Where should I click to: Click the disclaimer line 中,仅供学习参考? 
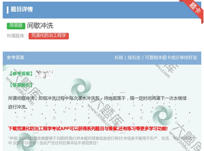click(53, 143)
